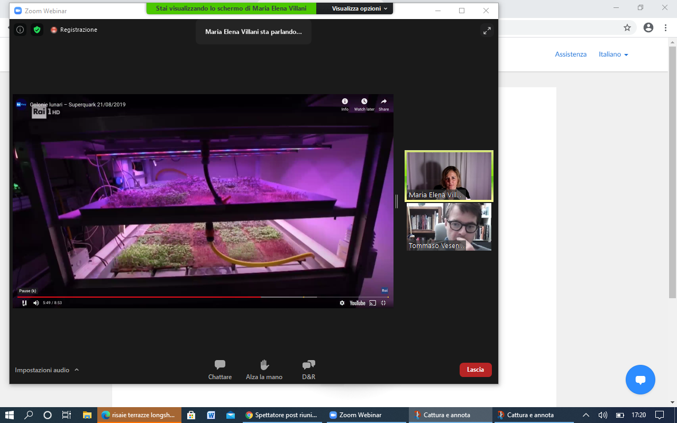The image size is (677, 423).
Task: Open the volume control in the system tray
Action: pyautogui.click(x=603, y=415)
